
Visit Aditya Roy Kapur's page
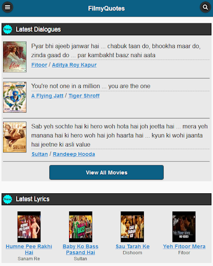pyautogui.click(x=74, y=65)
